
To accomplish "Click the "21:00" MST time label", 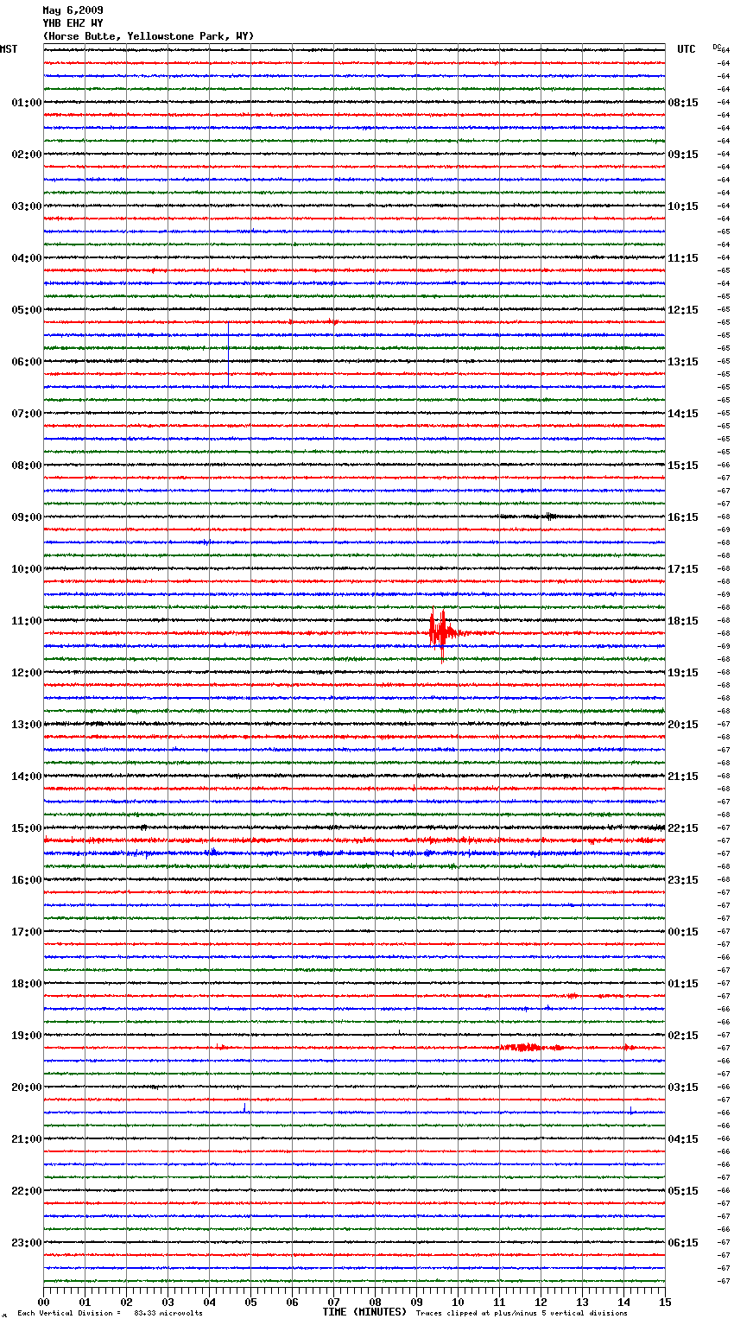I will click(x=27, y=1139).
